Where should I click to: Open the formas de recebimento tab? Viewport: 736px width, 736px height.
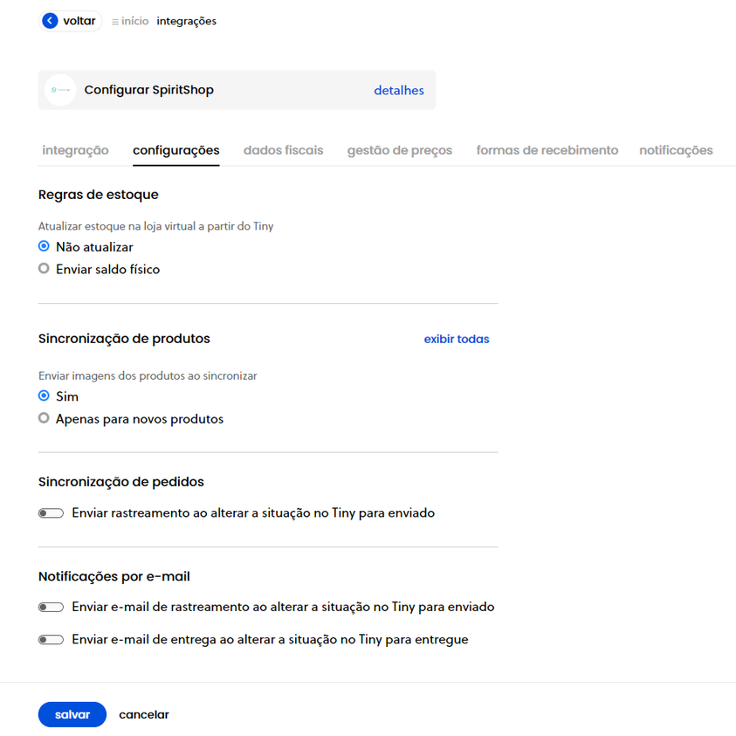(547, 150)
